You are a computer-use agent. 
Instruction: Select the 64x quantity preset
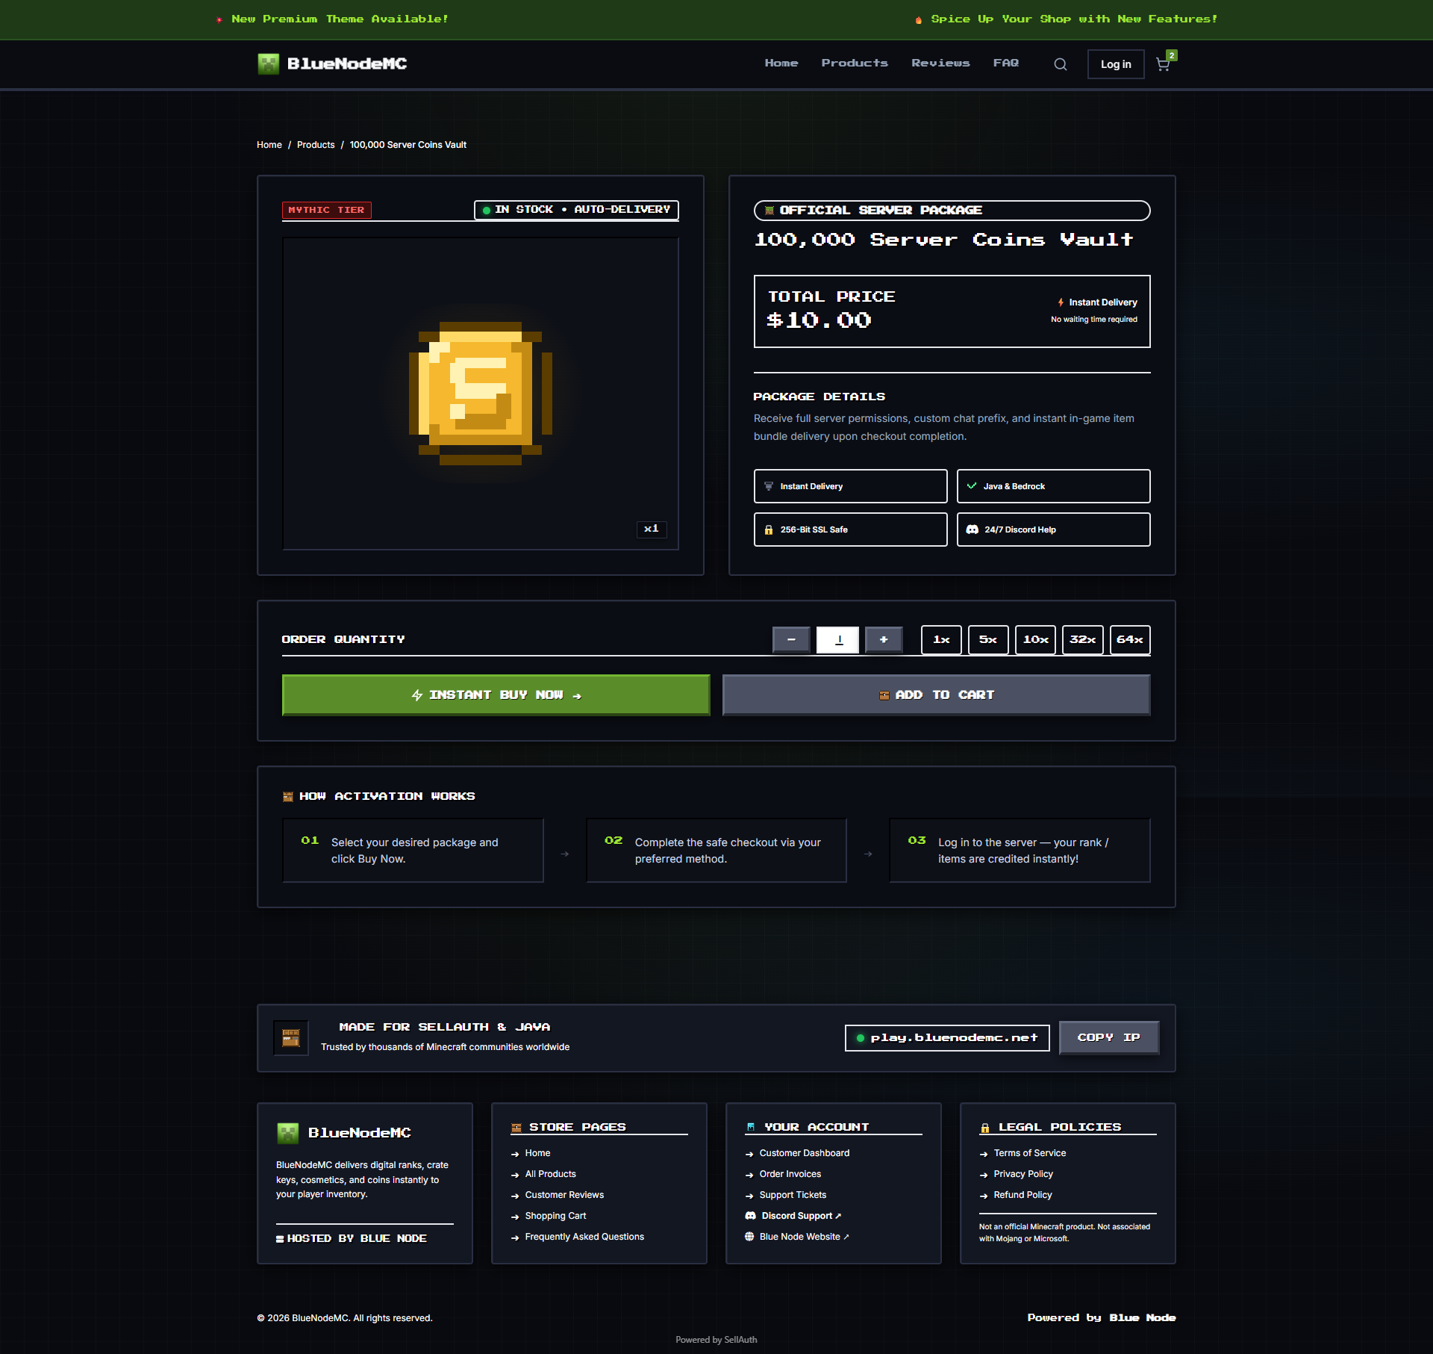point(1130,640)
